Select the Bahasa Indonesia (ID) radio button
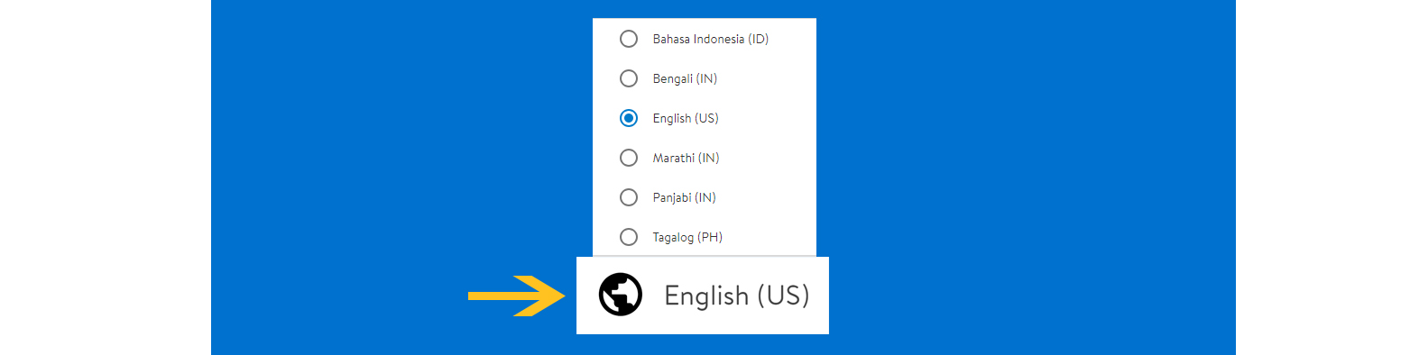 coord(629,39)
